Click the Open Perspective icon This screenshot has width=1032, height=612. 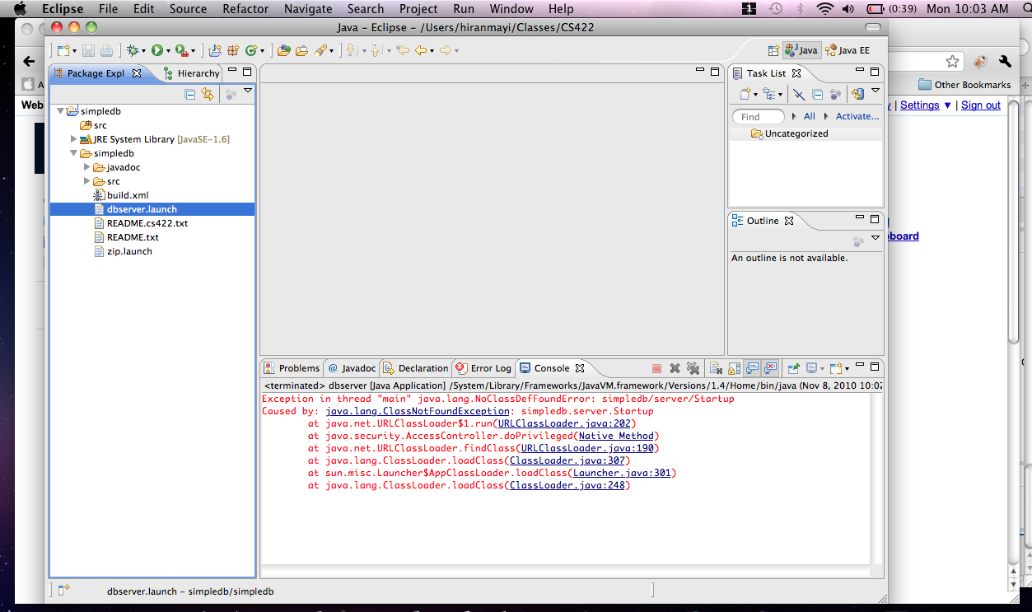click(x=773, y=50)
